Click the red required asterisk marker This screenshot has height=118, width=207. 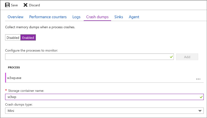tap(6, 90)
